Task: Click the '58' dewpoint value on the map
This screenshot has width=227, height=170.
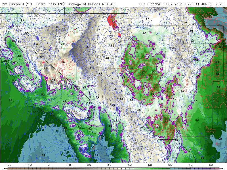Action: (x=52, y=113)
